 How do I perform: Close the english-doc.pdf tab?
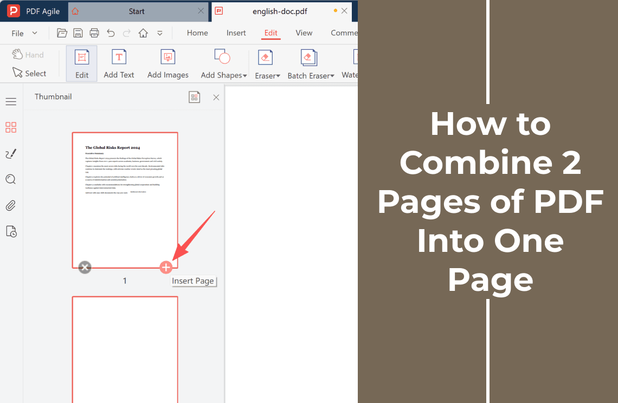click(x=344, y=11)
